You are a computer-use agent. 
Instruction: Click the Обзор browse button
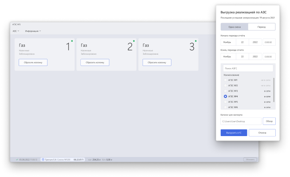269,121
